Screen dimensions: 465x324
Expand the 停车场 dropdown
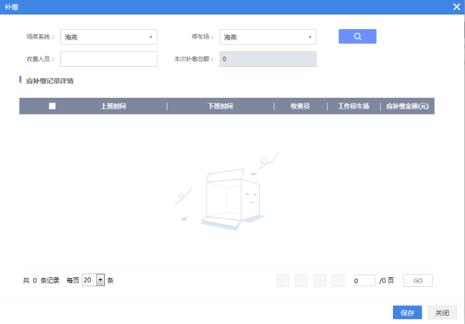pyautogui.click(x=267, y=37)
